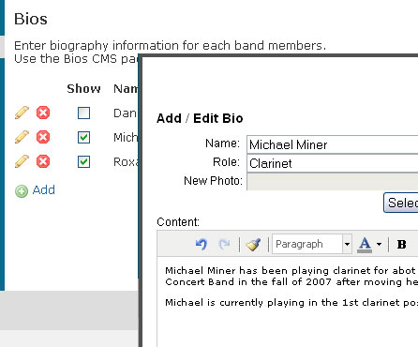Redo the edit in content editor

[224, 244]
